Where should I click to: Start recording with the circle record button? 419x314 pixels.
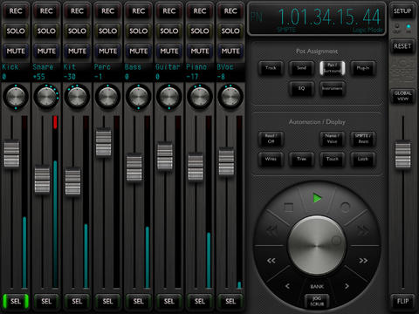click(345, 207)
